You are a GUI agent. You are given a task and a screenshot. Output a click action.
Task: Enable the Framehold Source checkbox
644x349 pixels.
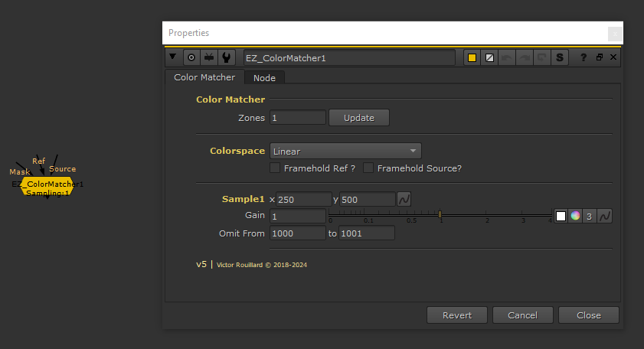tap(368, 168)
